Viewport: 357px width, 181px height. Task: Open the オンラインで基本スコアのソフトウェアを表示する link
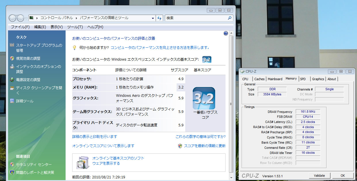pos(118,161)
